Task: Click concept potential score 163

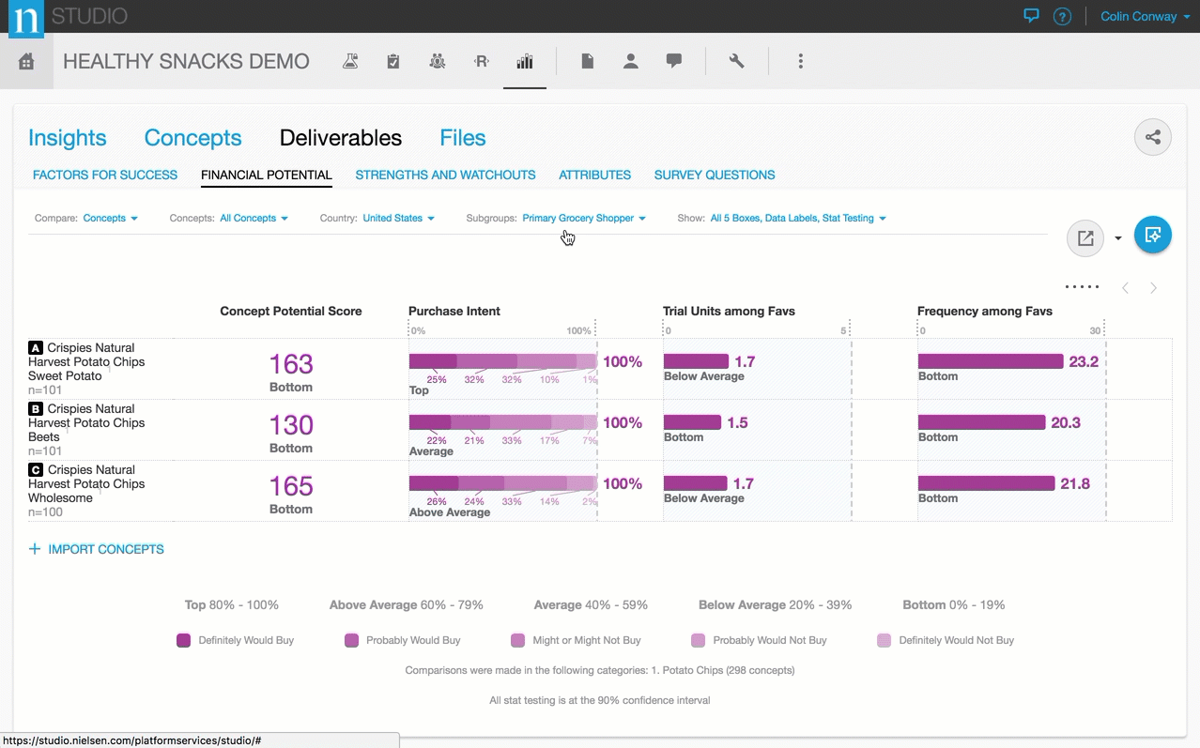Action: tap(291, 364)
